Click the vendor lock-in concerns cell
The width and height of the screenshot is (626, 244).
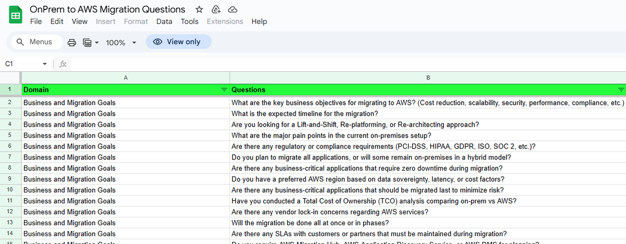428,212
